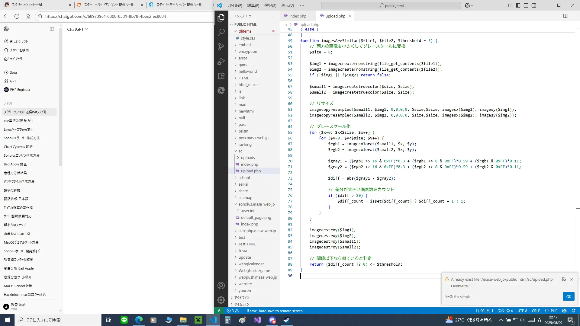Split the editor to the right
The height and width of the screenshot is (326, 580).
(565, 16)
